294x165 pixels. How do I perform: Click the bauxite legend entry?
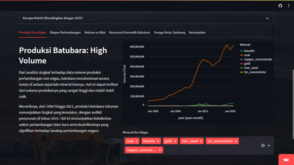249,51
